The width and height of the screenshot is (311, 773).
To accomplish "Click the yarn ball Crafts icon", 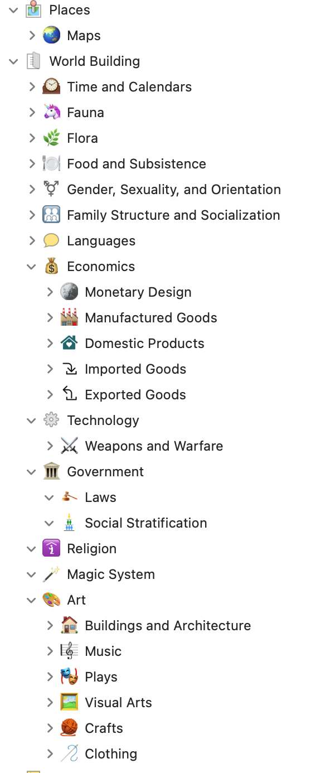I will [x=69, y=728].
